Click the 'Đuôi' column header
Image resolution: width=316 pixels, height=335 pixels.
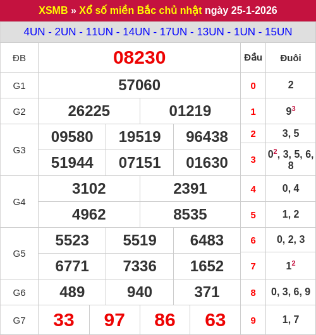[x=291, y=58]
